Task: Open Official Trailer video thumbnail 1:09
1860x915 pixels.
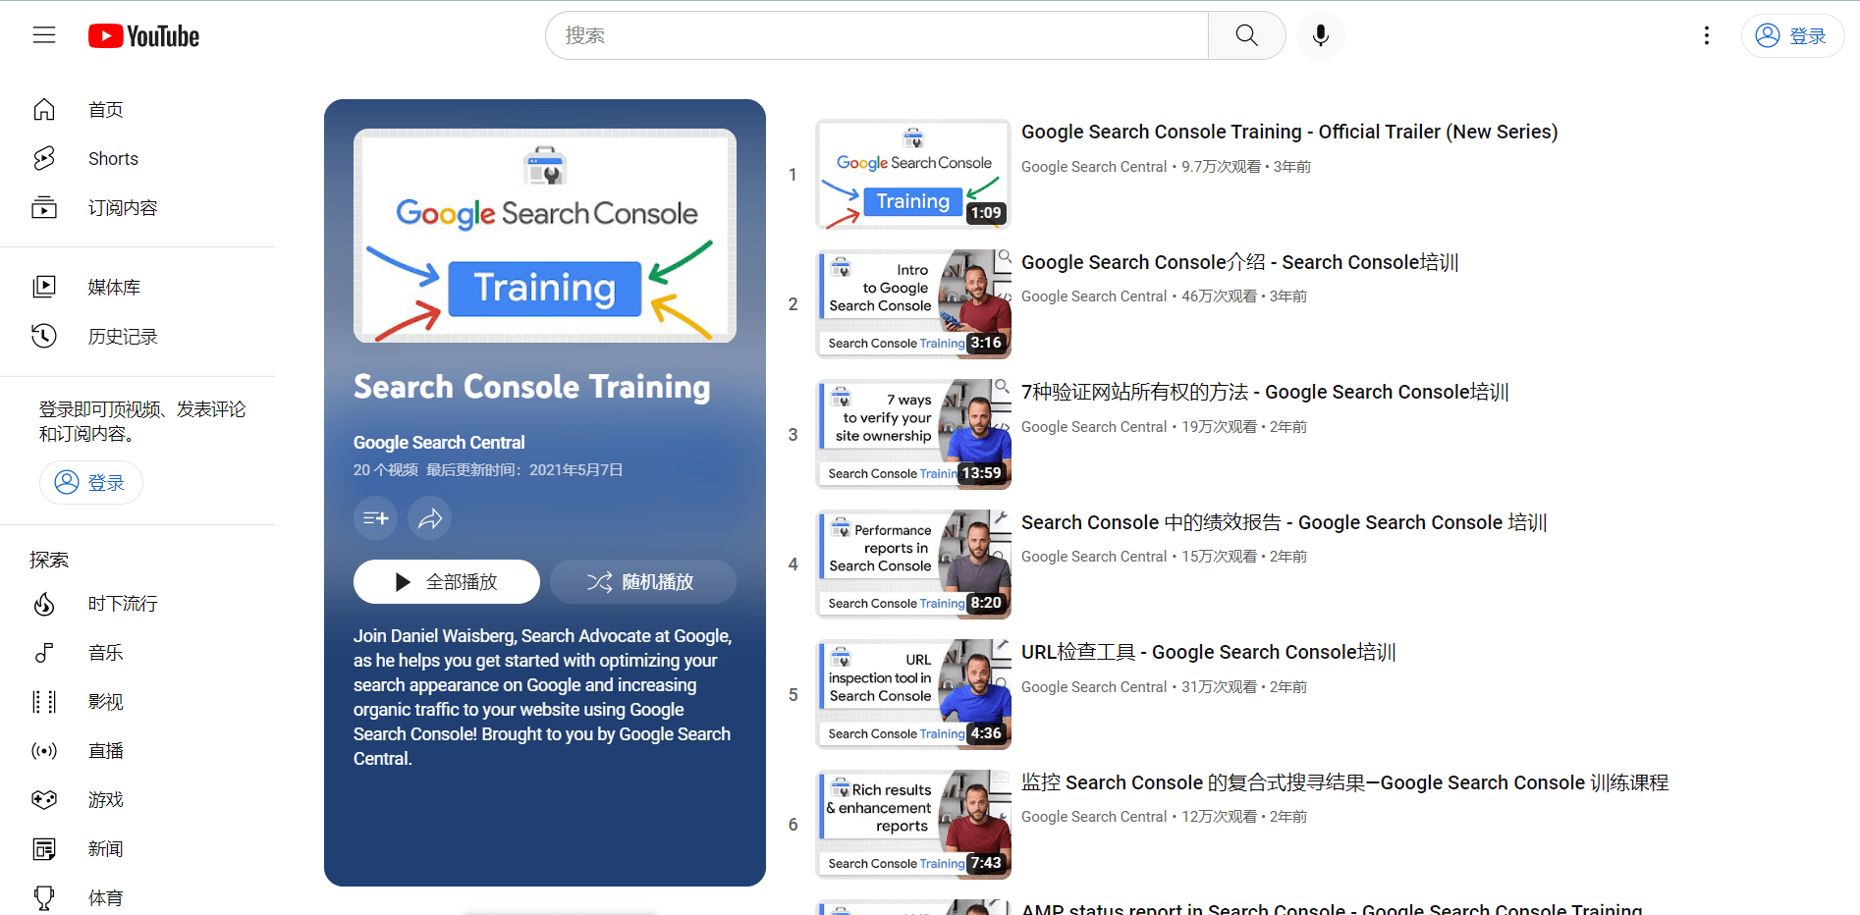Action: click(x=913, y=174)
